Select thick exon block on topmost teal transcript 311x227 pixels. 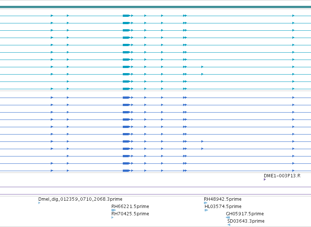(126, 16)
